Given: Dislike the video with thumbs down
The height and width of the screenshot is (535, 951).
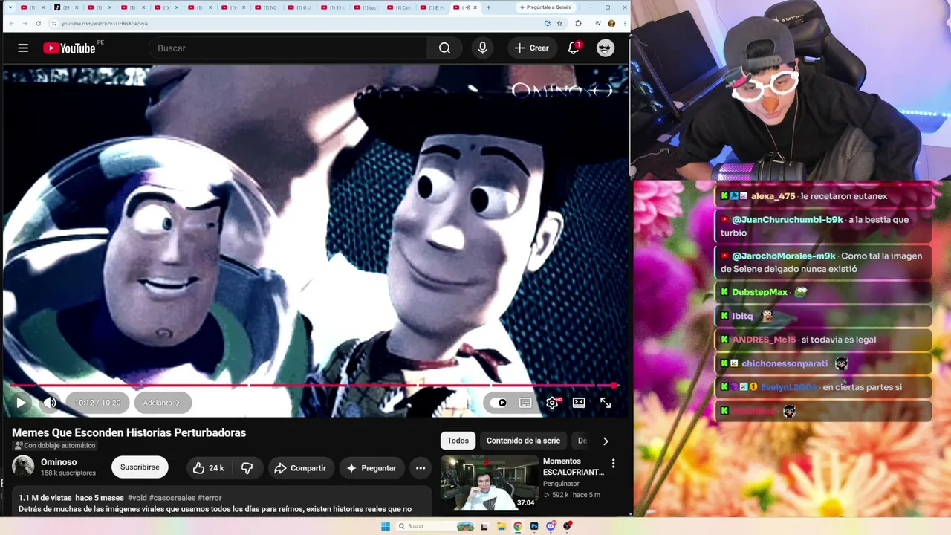Looking at the screenshot, I should (x=247, y=468).
